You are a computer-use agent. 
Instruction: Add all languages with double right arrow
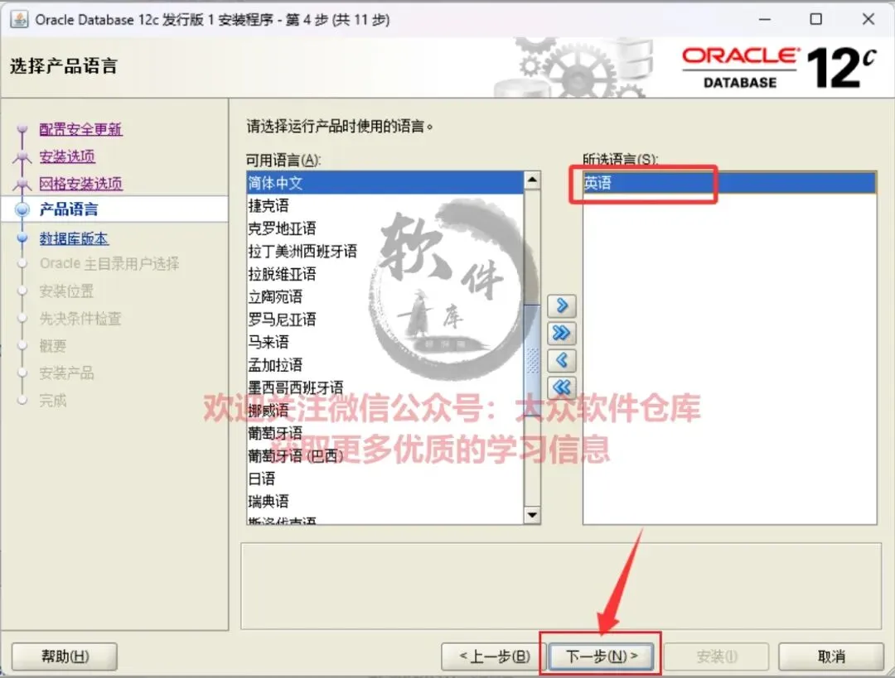(562, 333)
